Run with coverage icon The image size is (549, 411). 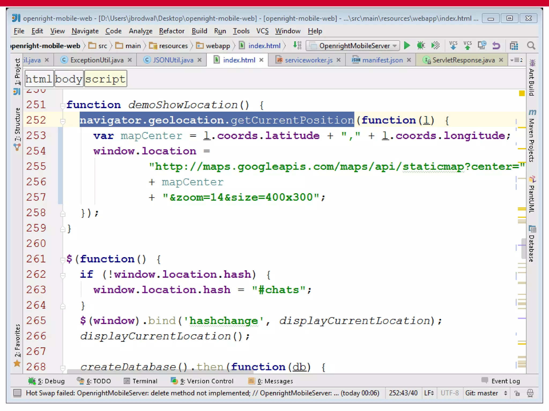click(435, 46)
